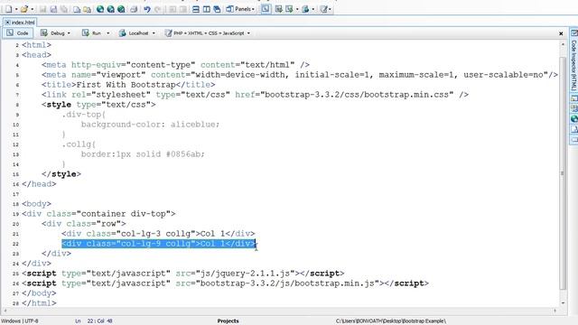The height and width of the screenshot is (325, 578).
Task: Click the Save icon in toolbar
Action: click(x=42, y=9)
